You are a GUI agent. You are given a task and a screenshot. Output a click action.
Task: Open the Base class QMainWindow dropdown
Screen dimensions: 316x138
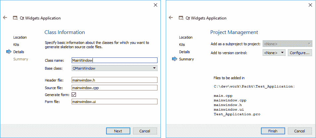tap(114, 68)
